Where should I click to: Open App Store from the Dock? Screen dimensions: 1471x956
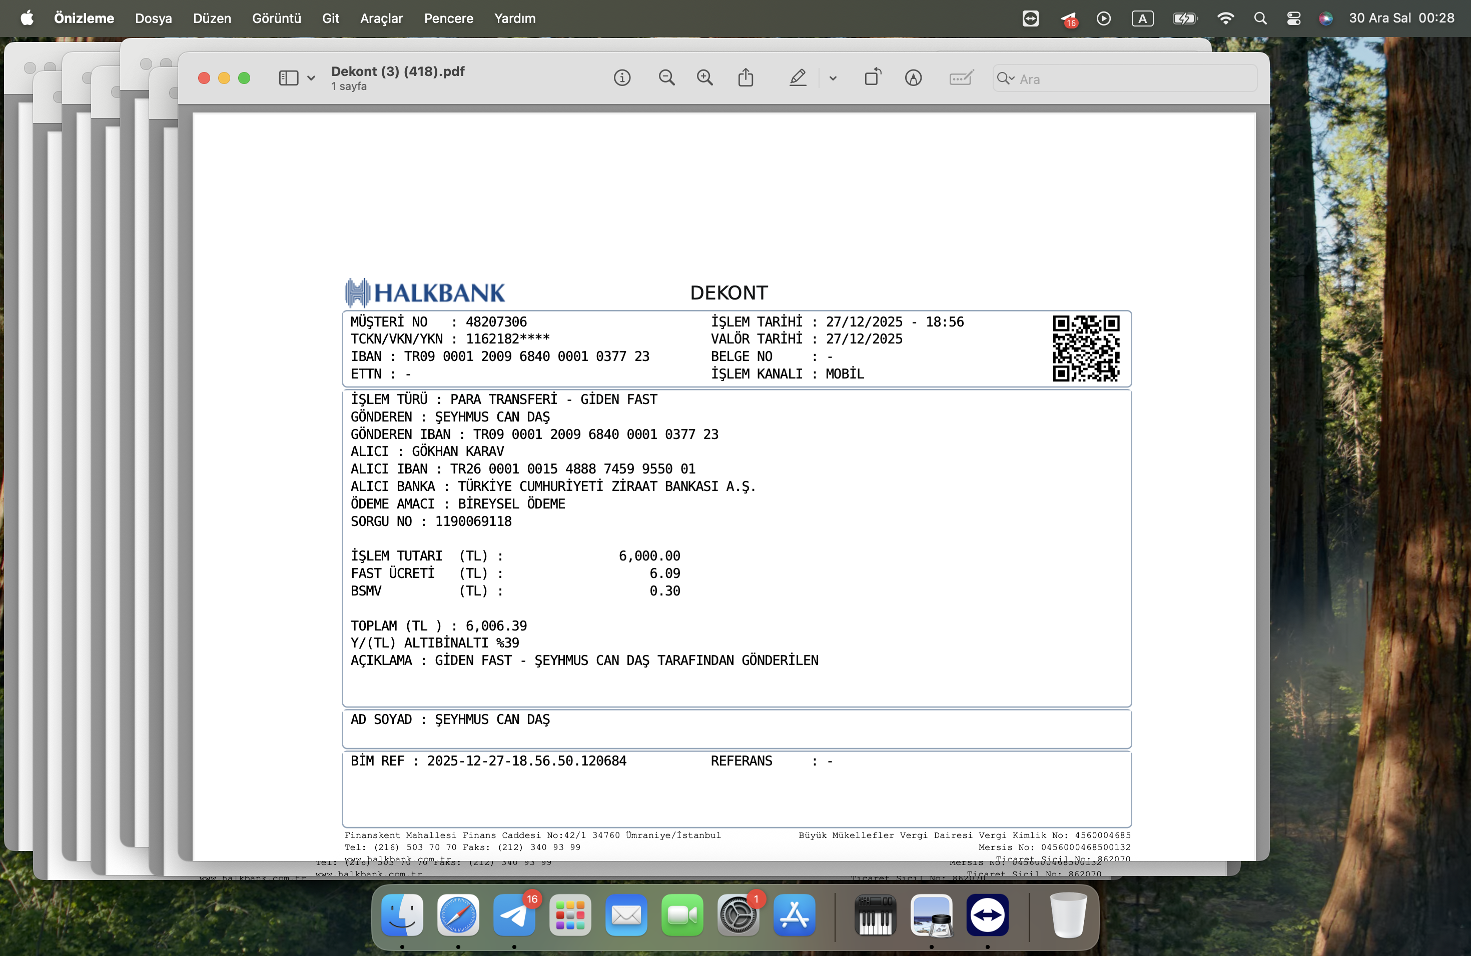pyautogui.click(x=794, y=915)
